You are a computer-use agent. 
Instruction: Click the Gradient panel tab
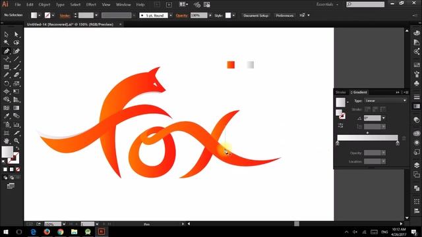[359, 92]
